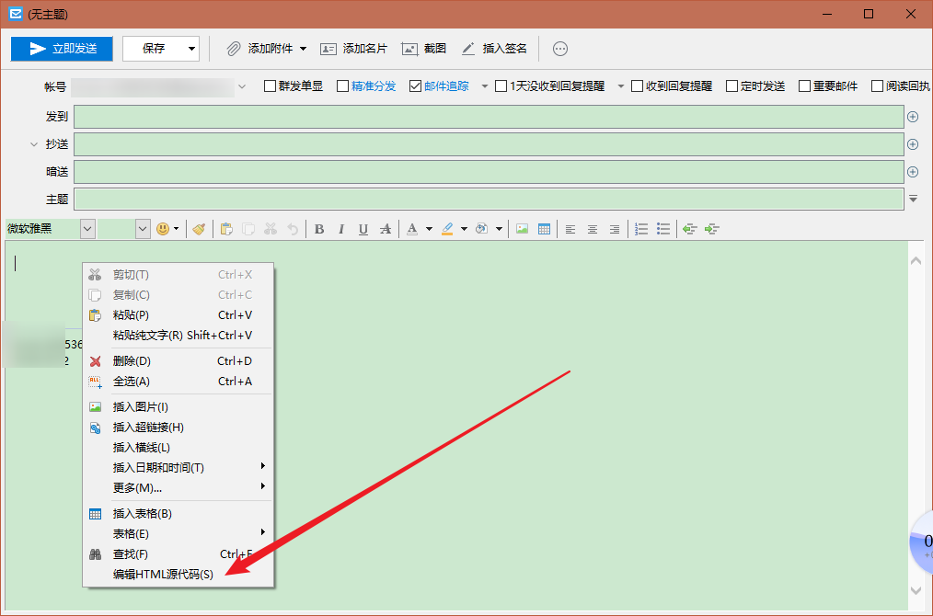Open the more options ellipsis icon
The height and width of the screenshot is (616, 933).
(x=560, y=49)
